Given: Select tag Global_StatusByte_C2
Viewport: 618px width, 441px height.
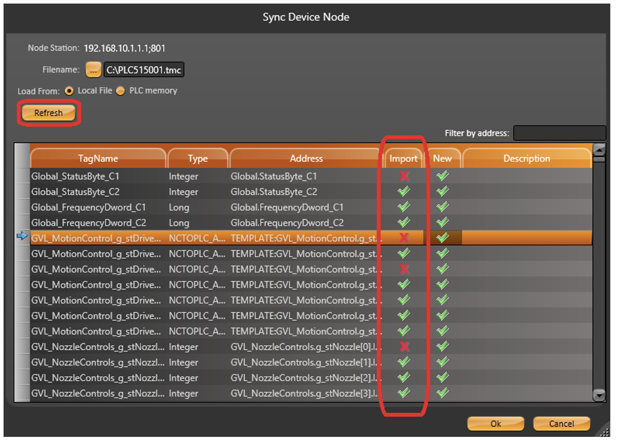Looking at the screenshot, I should pyautogui.click(x=75, y=192).
